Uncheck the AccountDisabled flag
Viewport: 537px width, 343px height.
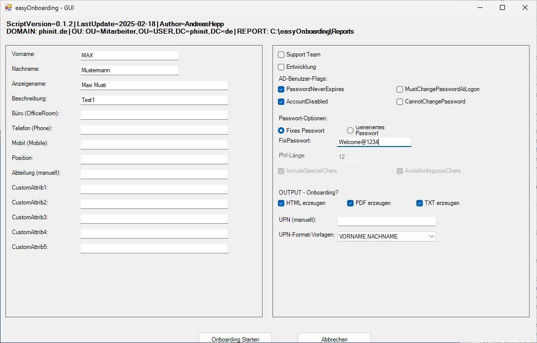(x=281, y=101)
